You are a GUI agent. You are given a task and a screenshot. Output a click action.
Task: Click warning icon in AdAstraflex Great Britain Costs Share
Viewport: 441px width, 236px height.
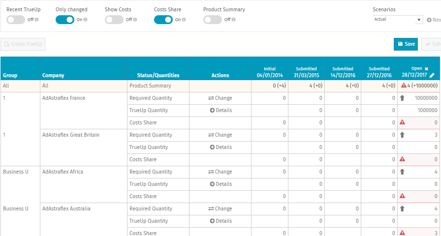coord(402,159)
